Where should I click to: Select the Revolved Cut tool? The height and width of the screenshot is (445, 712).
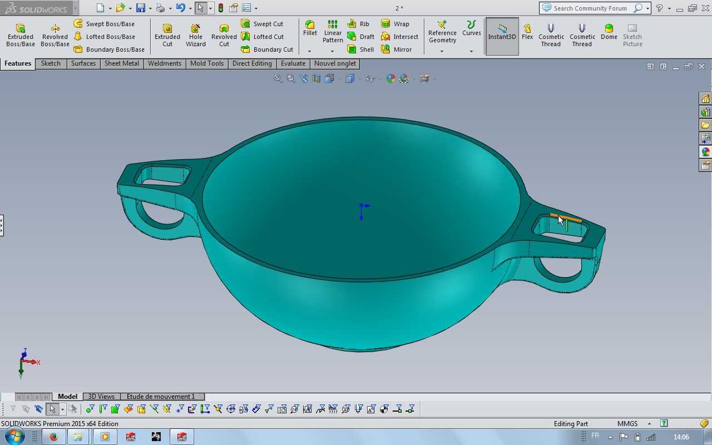[224, 36]
